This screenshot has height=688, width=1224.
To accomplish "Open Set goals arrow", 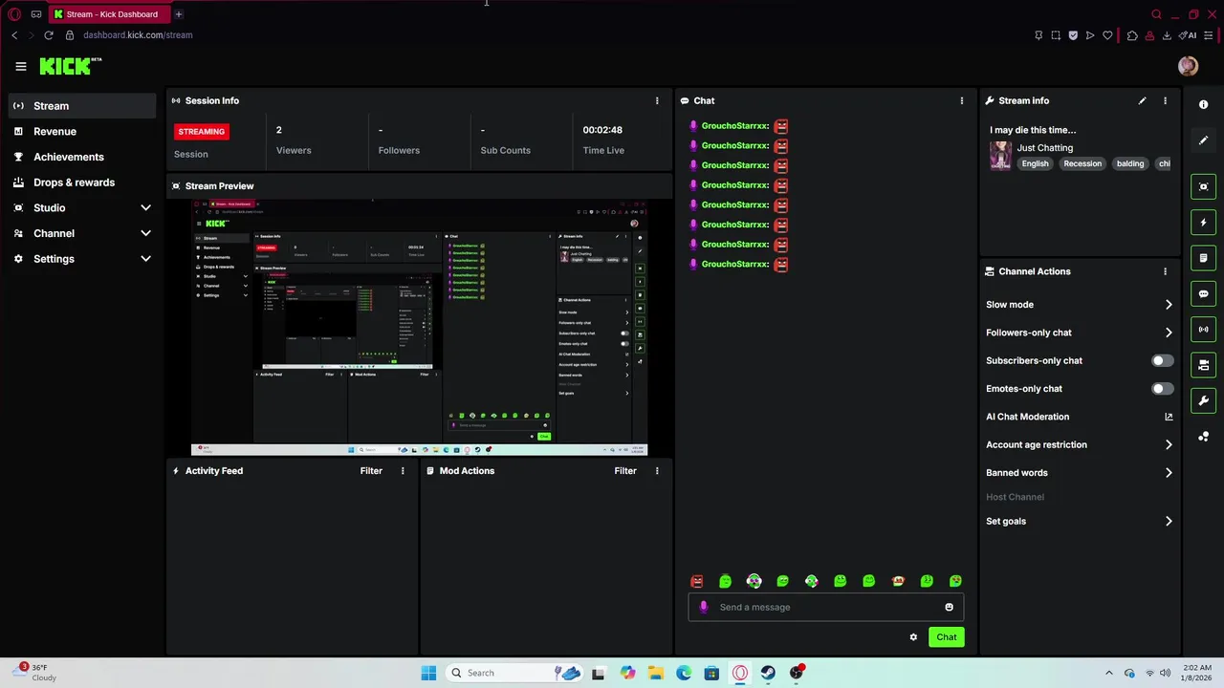I will [x=1169, y=522].
